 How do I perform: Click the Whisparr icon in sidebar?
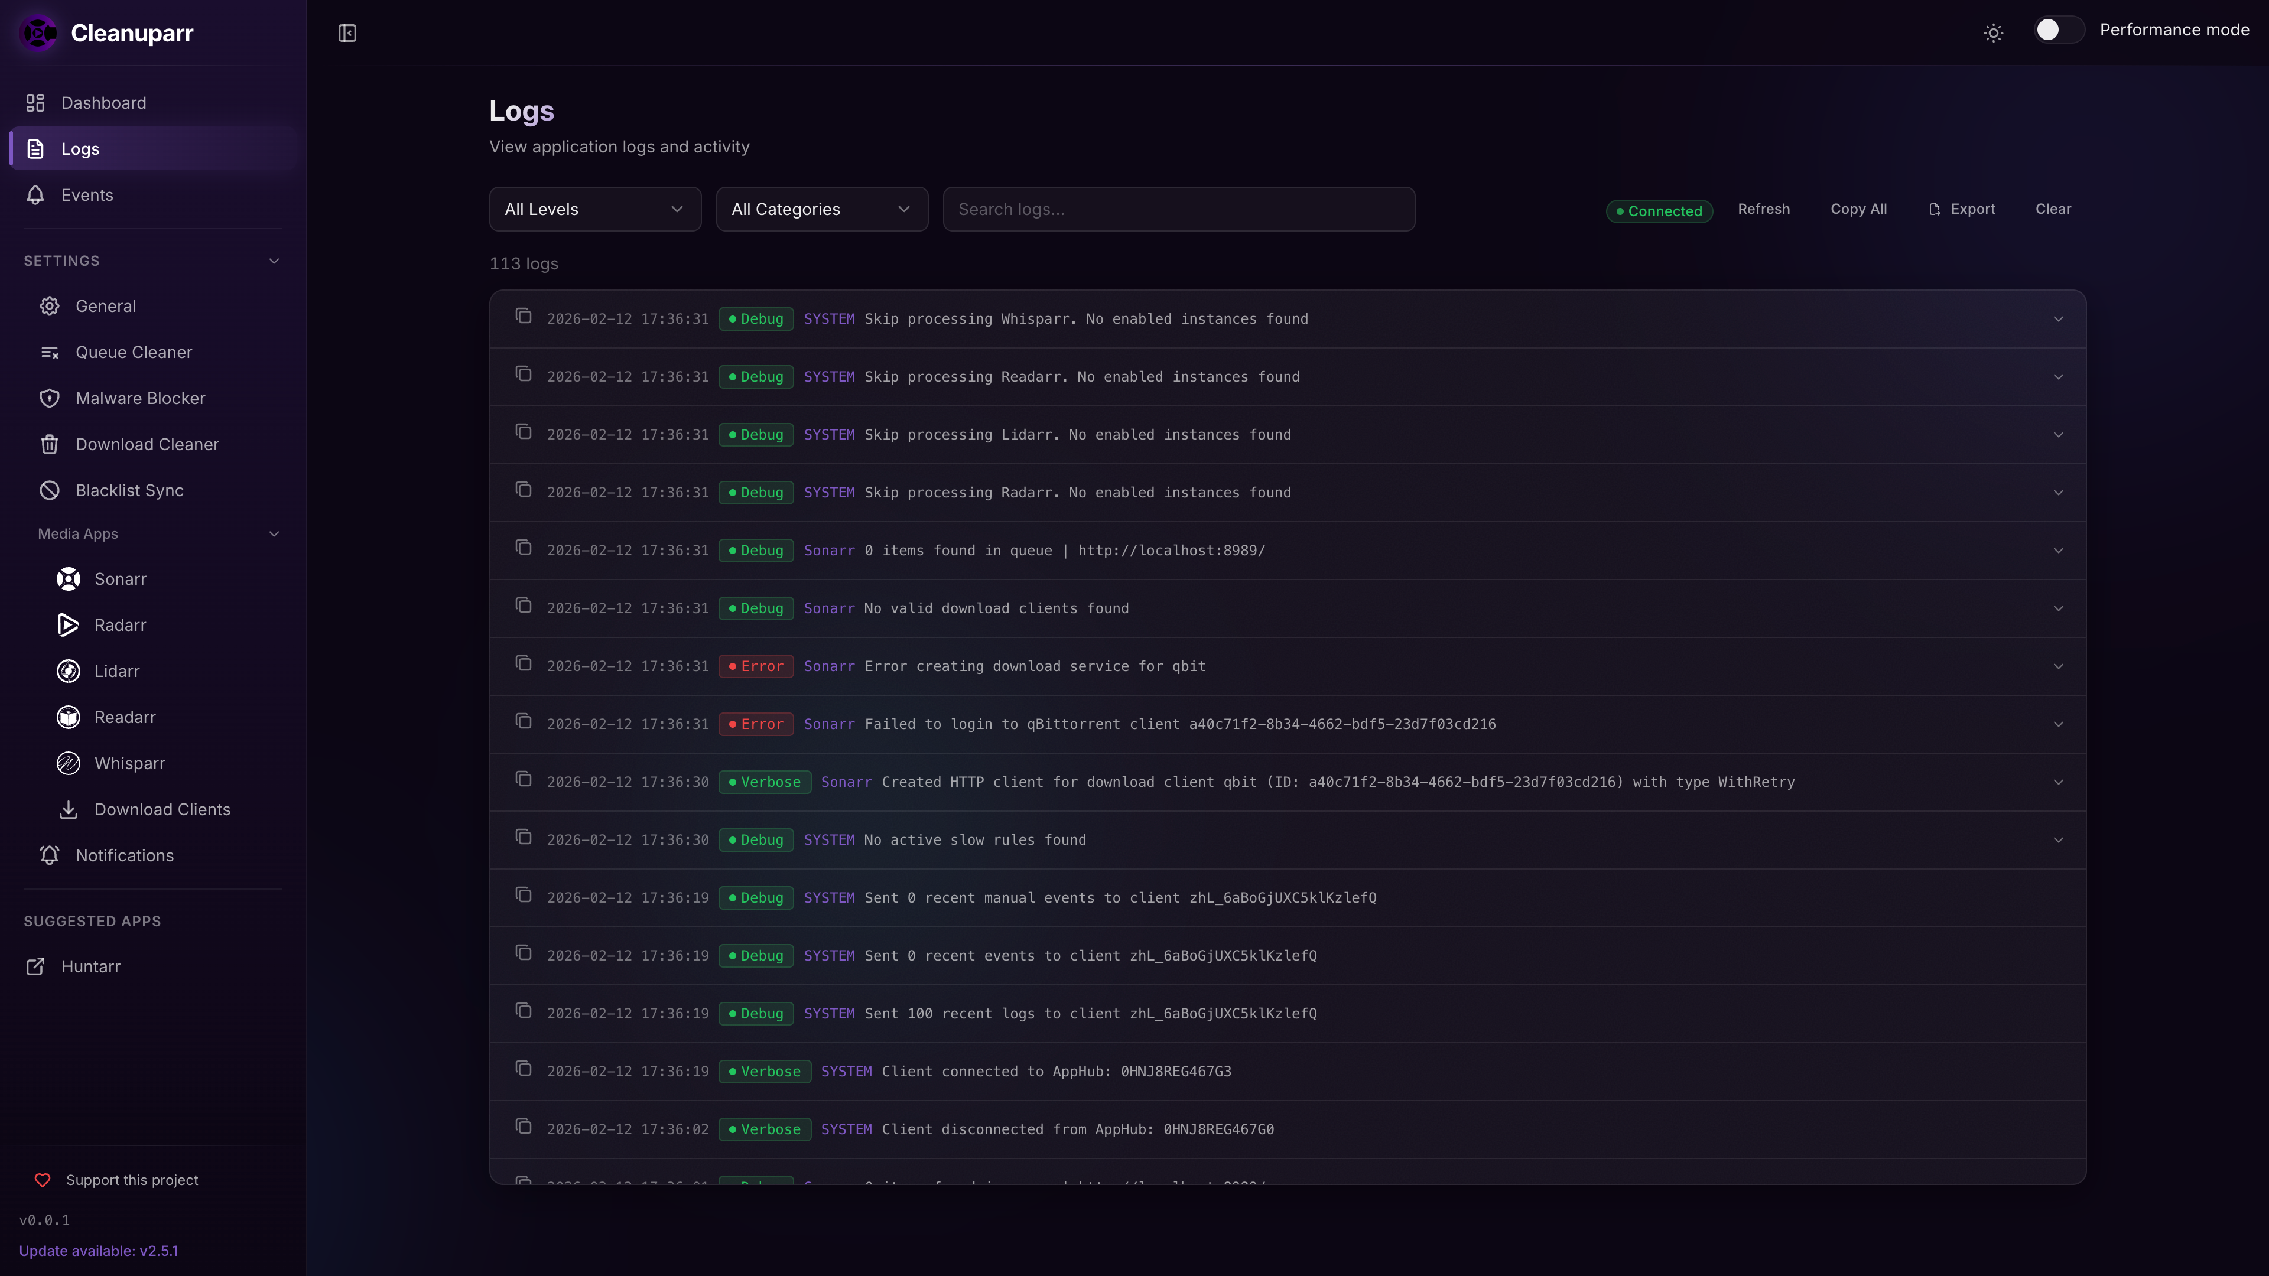click(69, 763)
